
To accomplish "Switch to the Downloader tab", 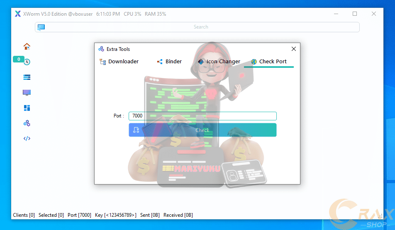I will pos(119,62).
